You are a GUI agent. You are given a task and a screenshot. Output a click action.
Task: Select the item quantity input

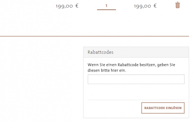pyautogui.click(x=106, y=6)
